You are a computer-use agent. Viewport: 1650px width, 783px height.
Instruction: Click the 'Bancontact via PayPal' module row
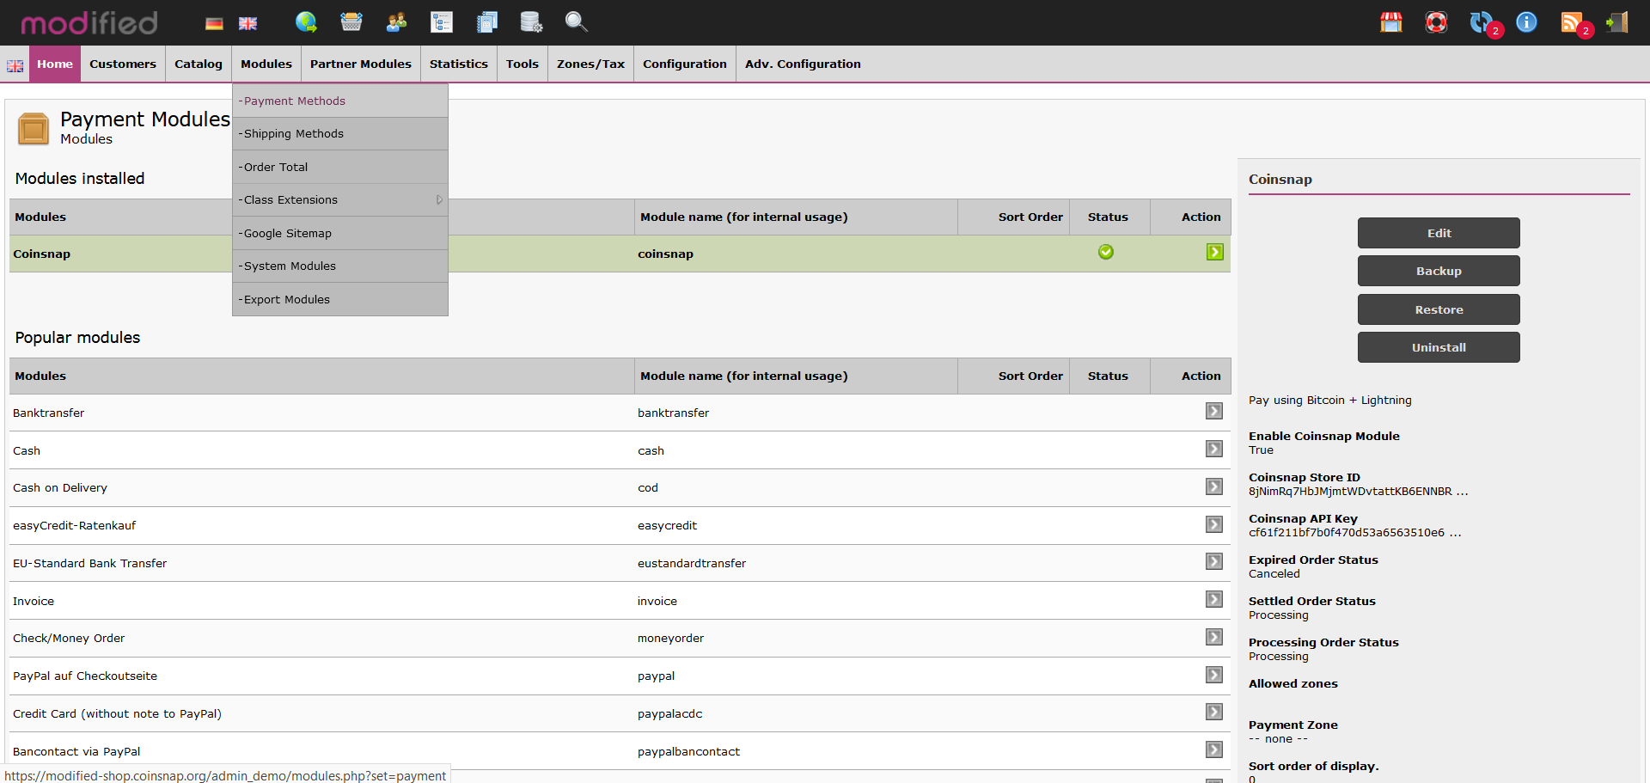coord(620,751)
